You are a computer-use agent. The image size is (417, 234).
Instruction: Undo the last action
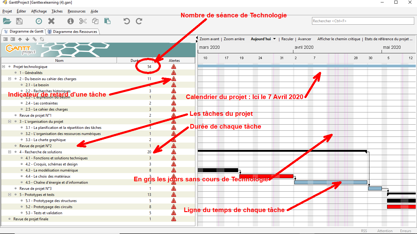[x=127, y=21]
